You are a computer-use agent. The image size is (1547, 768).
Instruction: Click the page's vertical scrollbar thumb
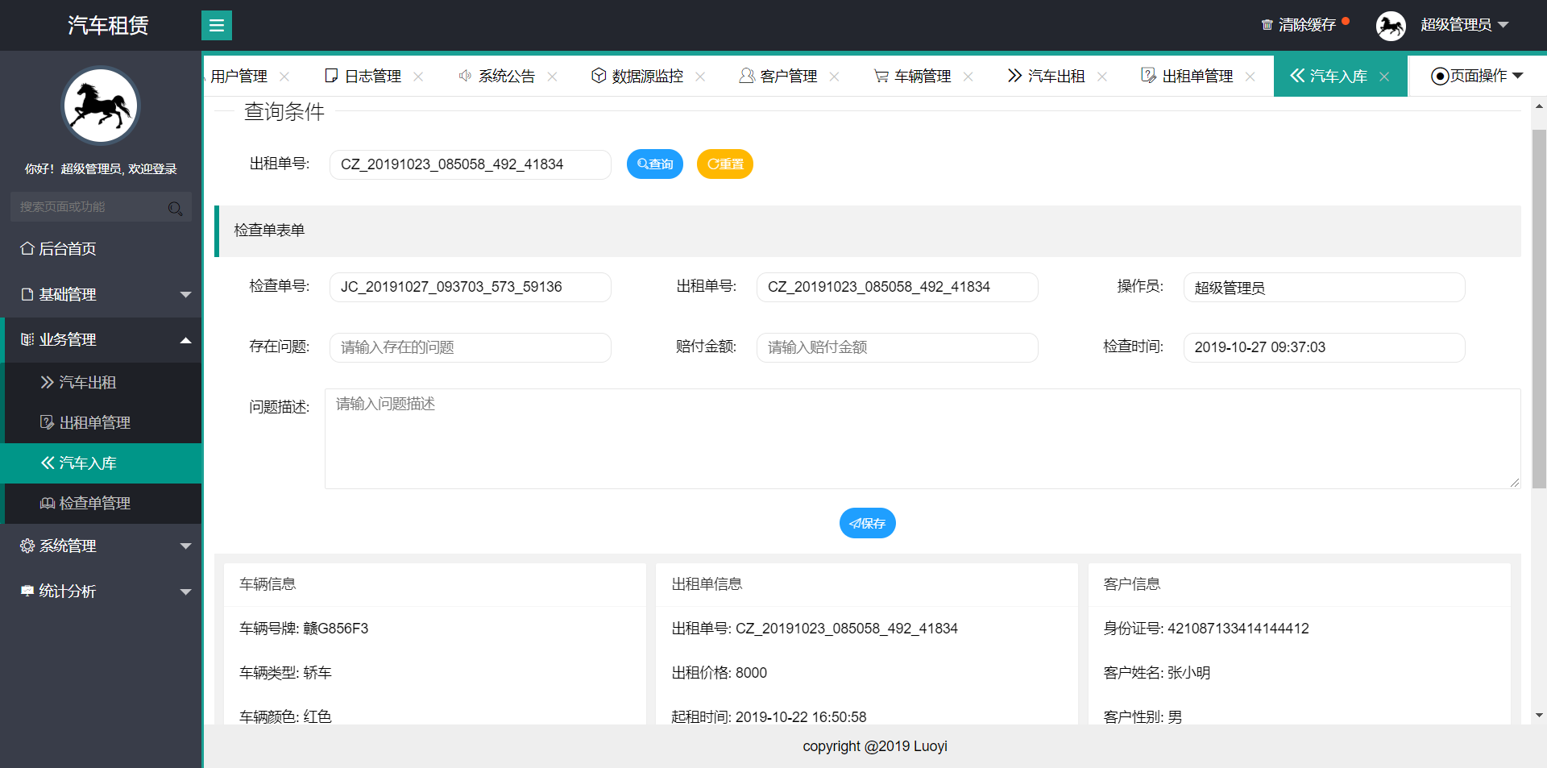1539,309
